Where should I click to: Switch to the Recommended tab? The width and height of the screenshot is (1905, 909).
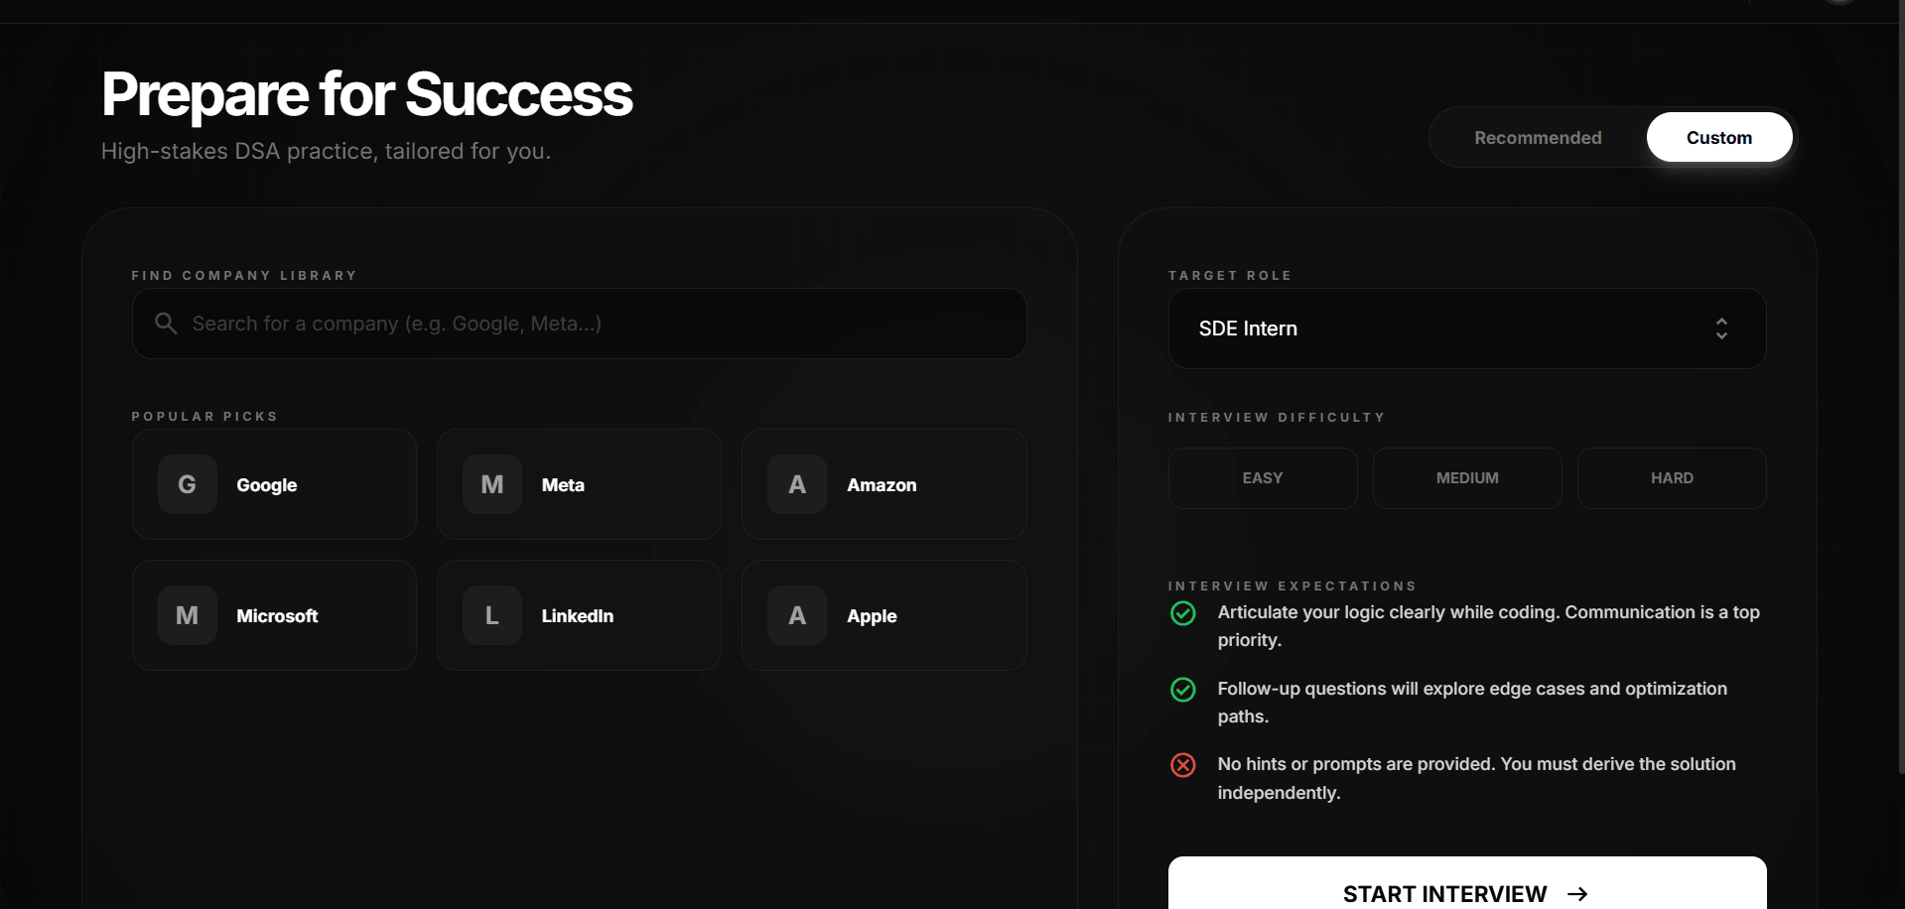(x=1538, y=137)
